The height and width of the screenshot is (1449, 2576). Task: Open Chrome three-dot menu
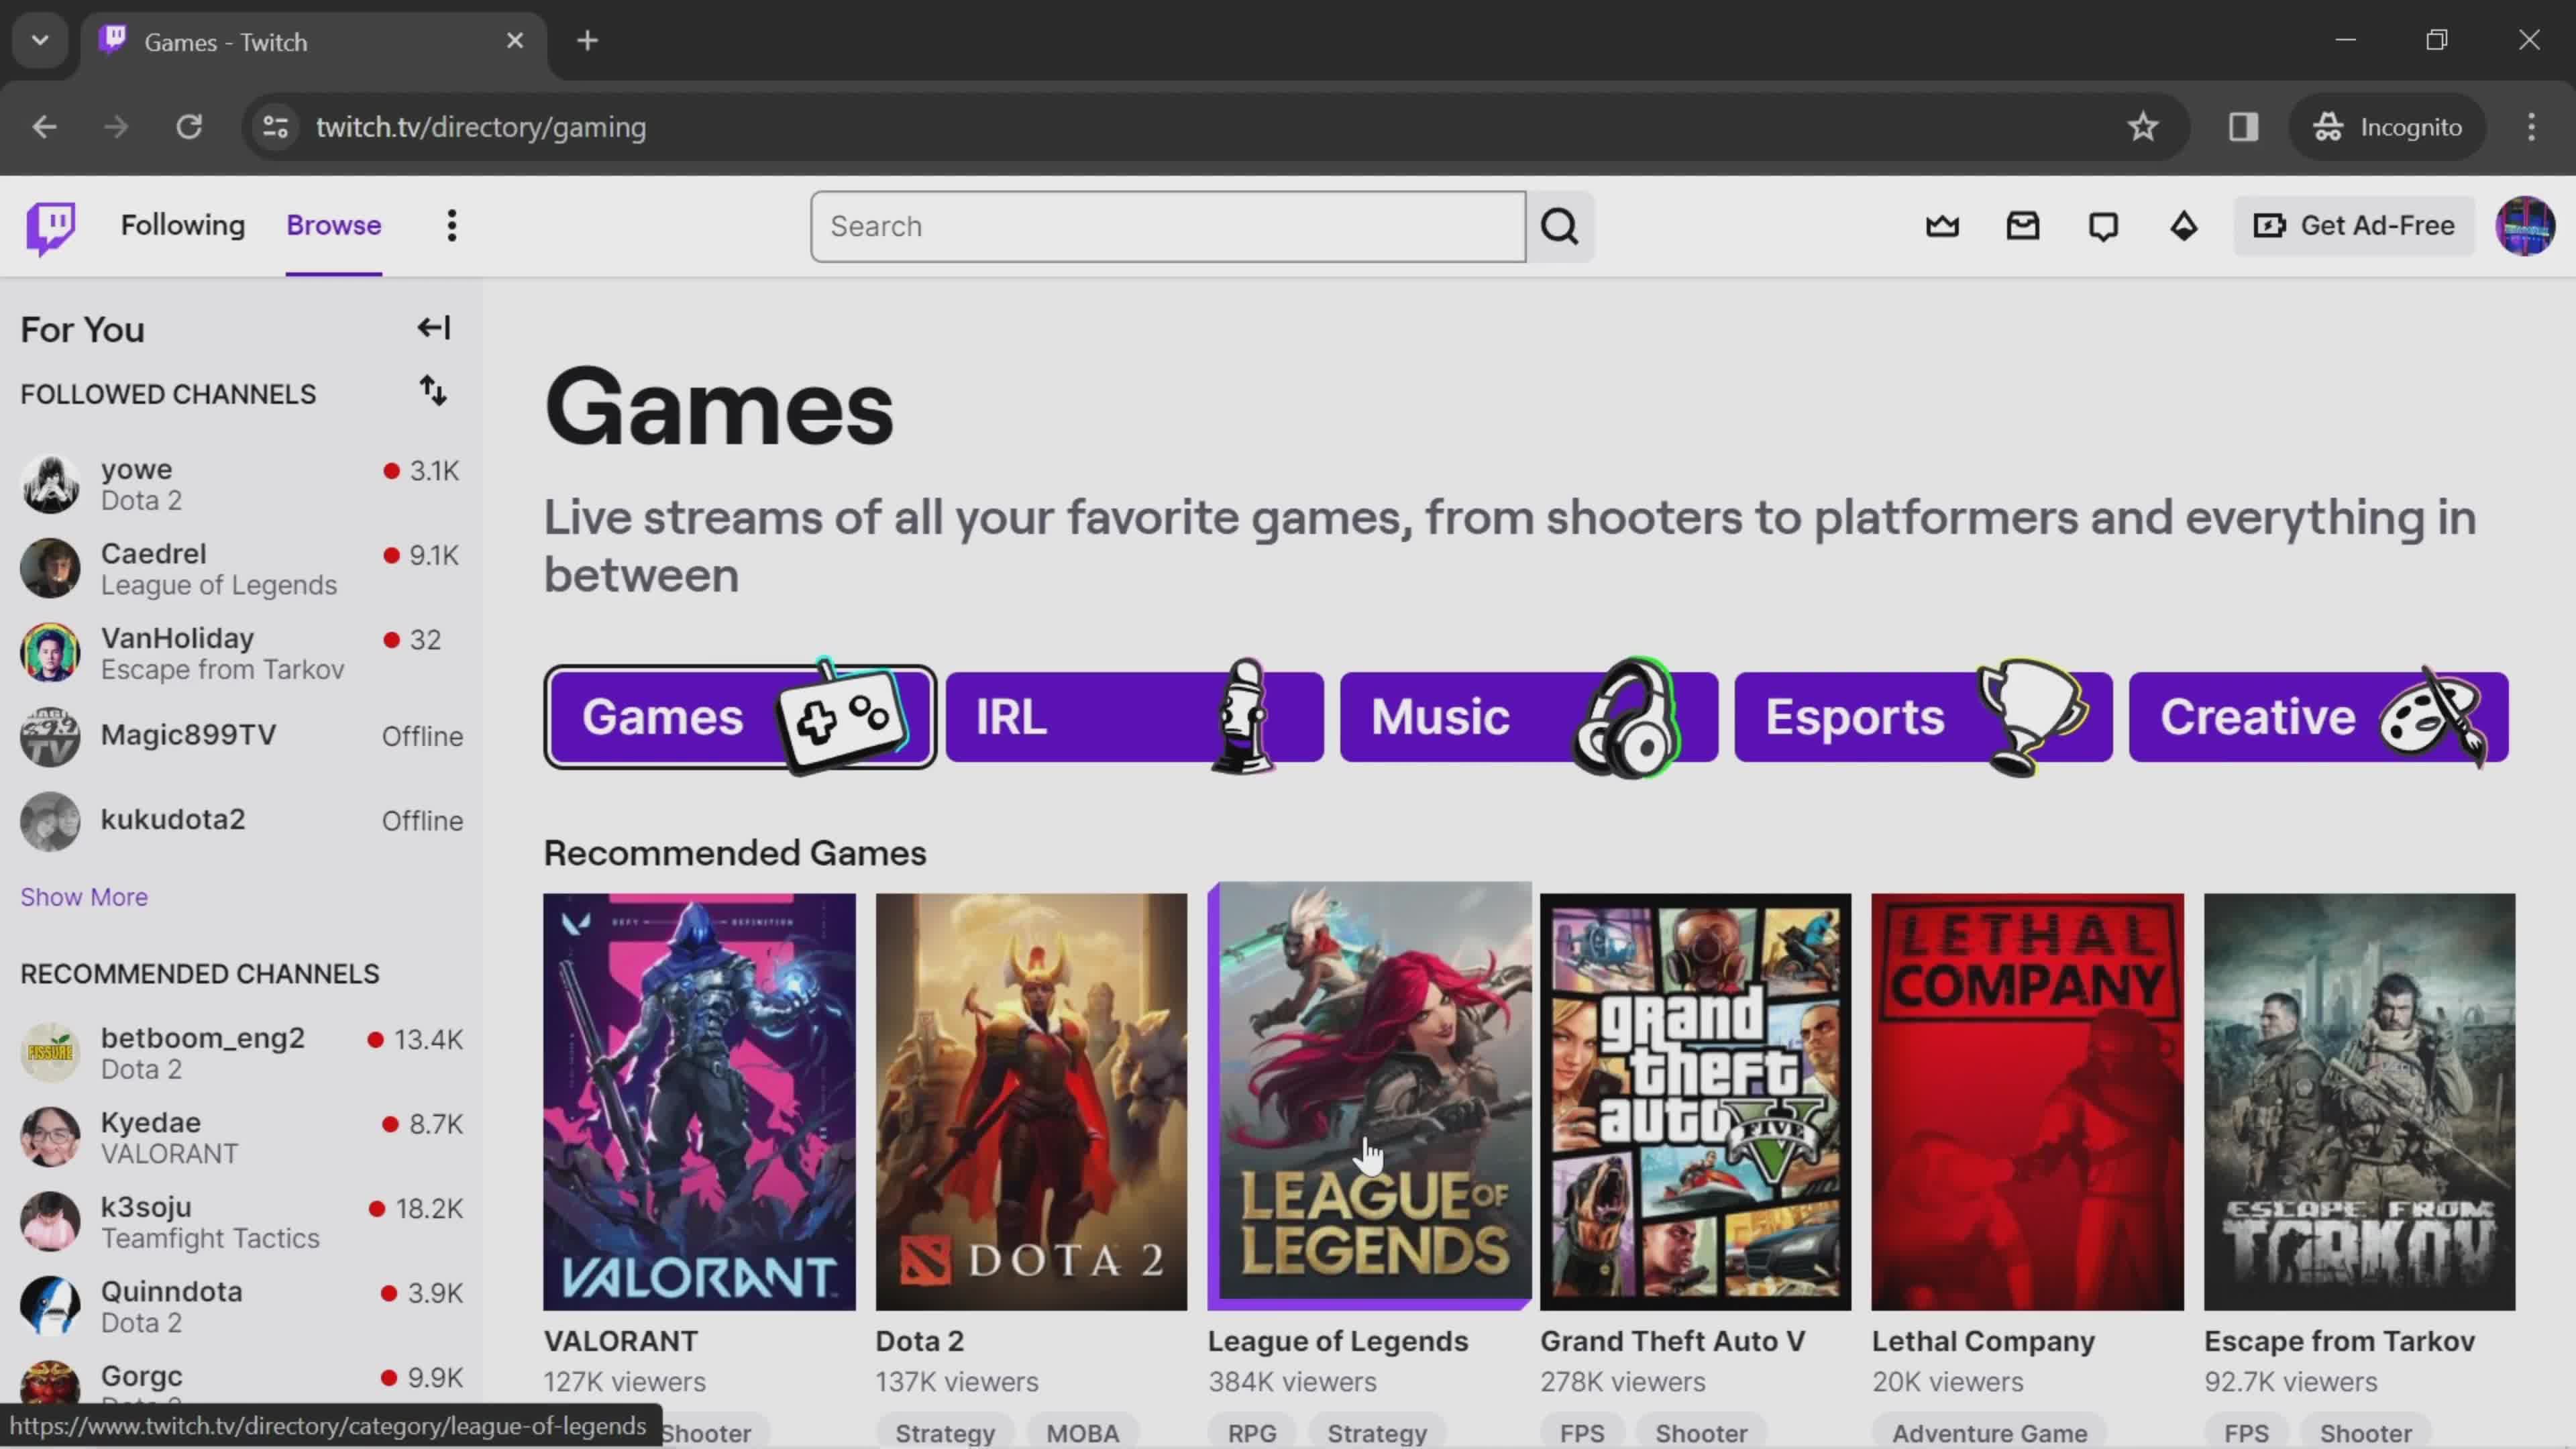[x=2531, y=127]
